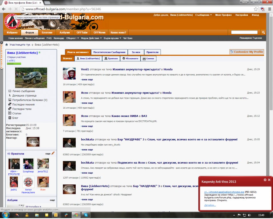Switch to the За мен tab
Screen dimensions: 273x219
[136, 52]
